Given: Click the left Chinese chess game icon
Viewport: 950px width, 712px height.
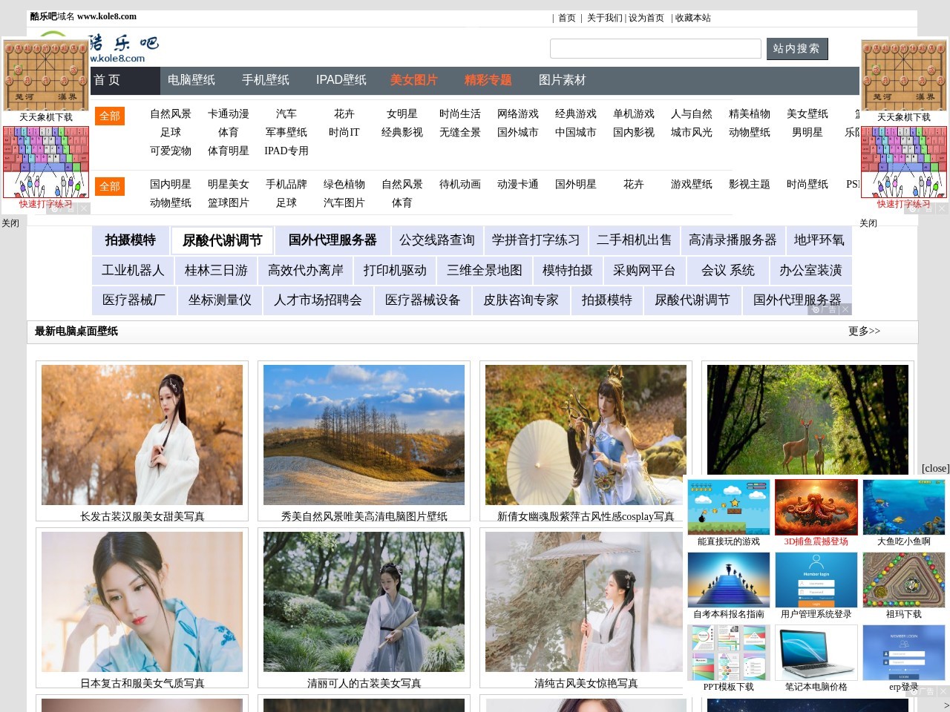Looking at the screenshot, I should [46, 74].
